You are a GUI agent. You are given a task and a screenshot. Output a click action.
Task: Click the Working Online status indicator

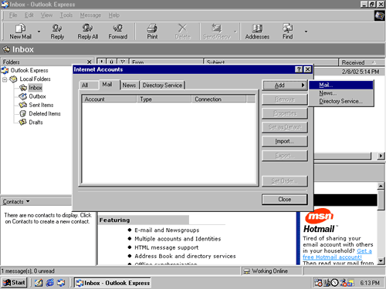(x=272, y=271)
